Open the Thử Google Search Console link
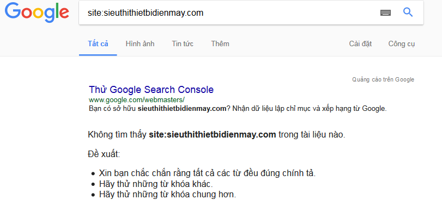 coord(151,90)
